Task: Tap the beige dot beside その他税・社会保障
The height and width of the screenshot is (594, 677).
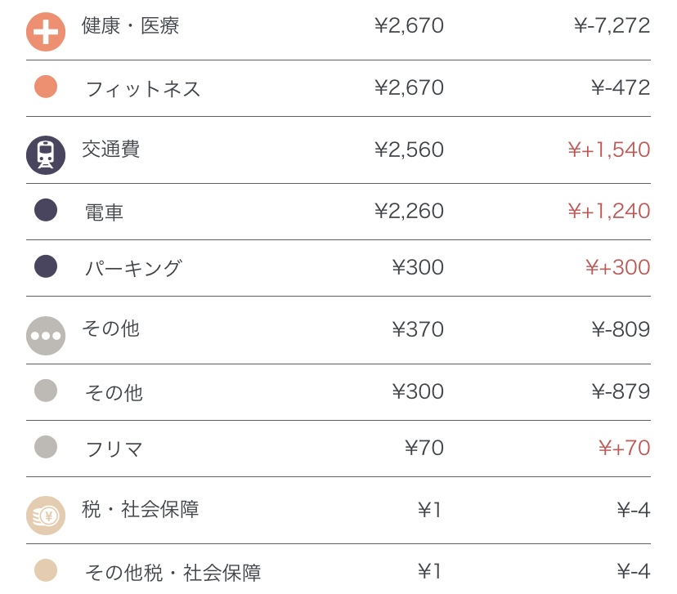Action: (x=46, y=570)
